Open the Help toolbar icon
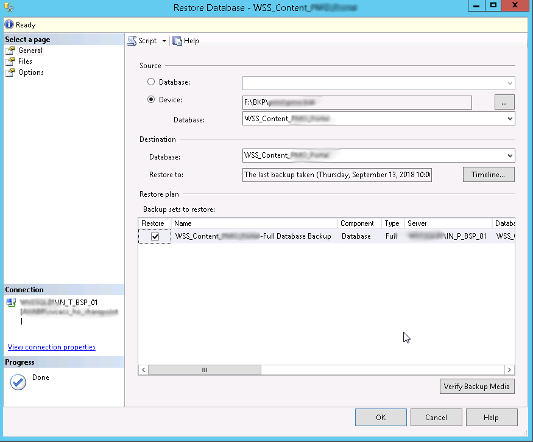 click(x=177, y=41)
